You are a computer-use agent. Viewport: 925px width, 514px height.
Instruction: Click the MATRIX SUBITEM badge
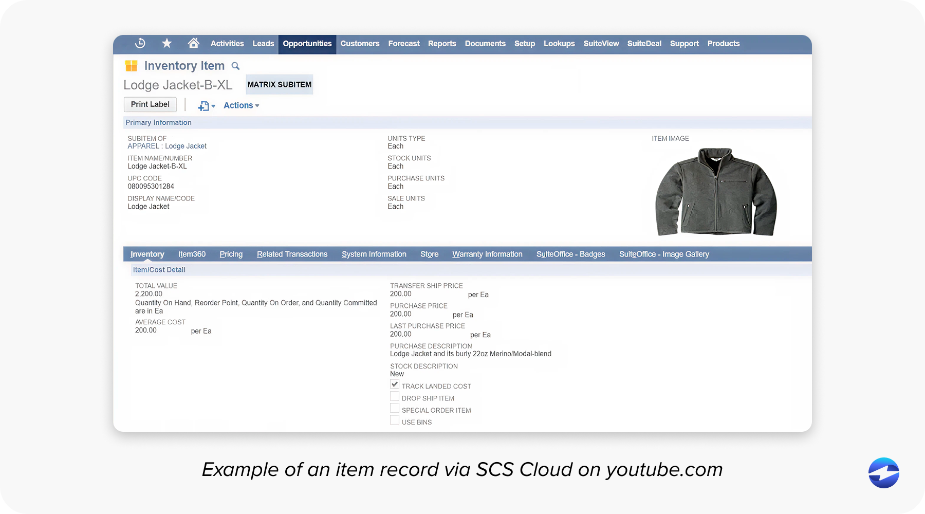pyautogui.click(x=279, y=84)
